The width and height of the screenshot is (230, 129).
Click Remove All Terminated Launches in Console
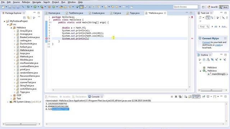pos(180,97)
